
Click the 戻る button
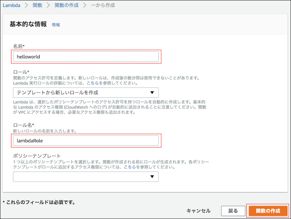pos(233,210)
